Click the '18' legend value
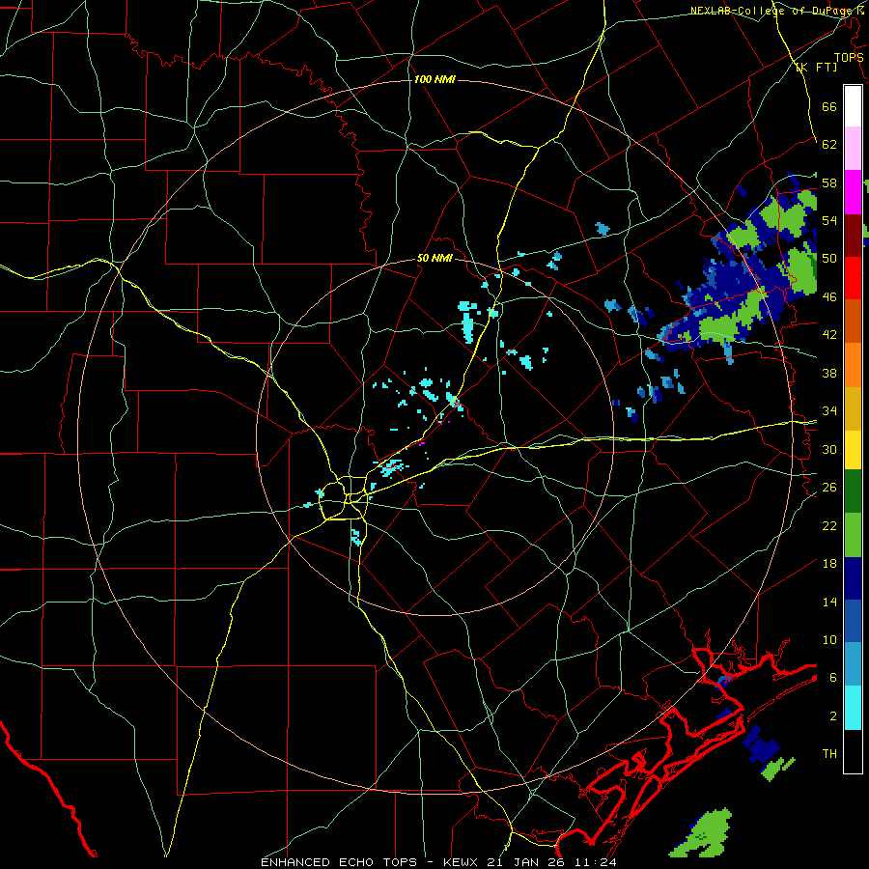 coord(829,564)
